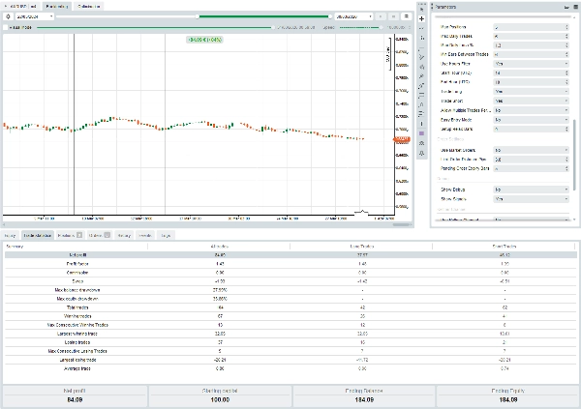The image size is (581, 409).
Task: Switch to the Trade Statistics tab
Action: [x=37, y=235]
